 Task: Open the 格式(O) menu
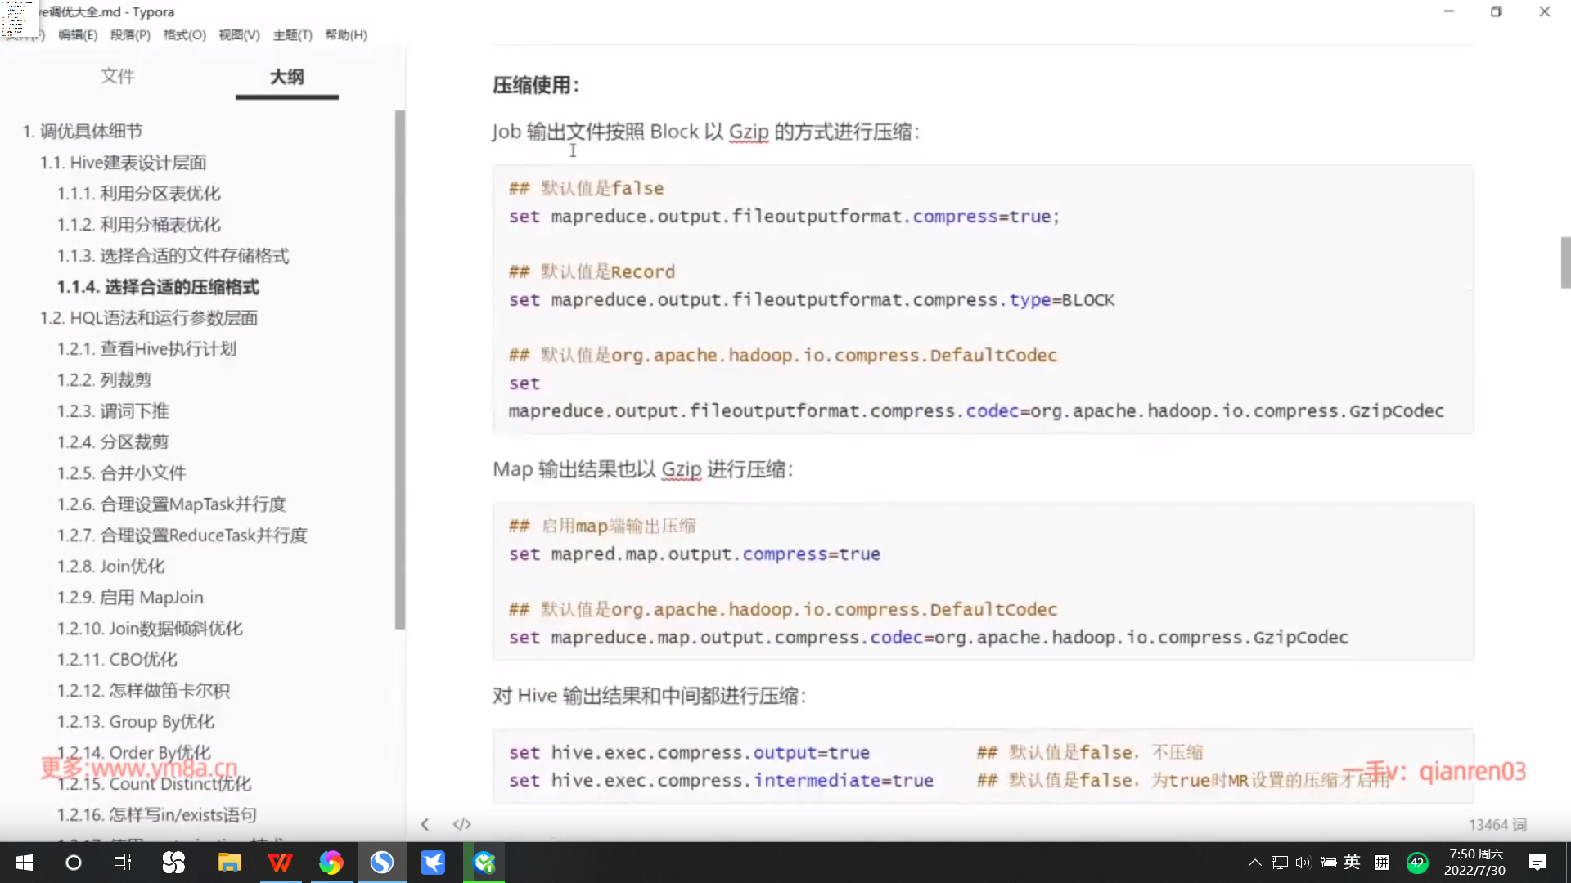(185, 35)
